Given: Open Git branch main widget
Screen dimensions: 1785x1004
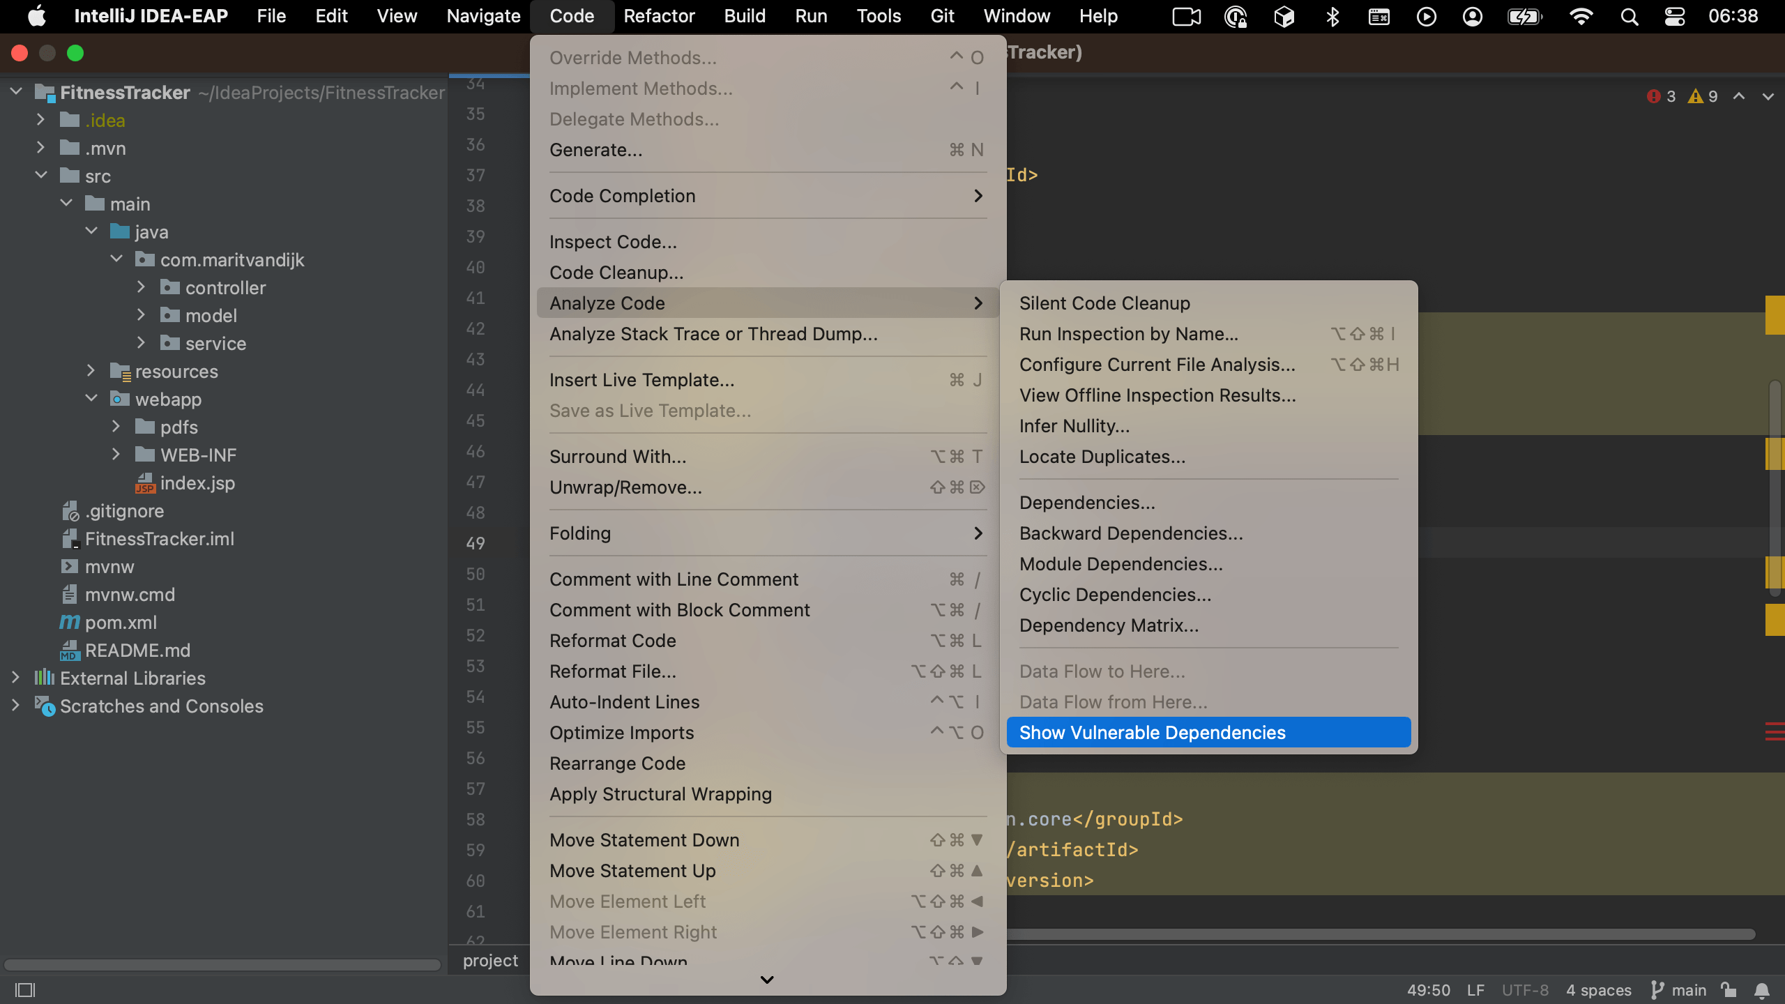Looking at the screenshot, I should click(1678, 990).
